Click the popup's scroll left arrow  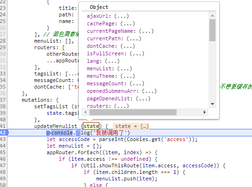pos(85,112)
